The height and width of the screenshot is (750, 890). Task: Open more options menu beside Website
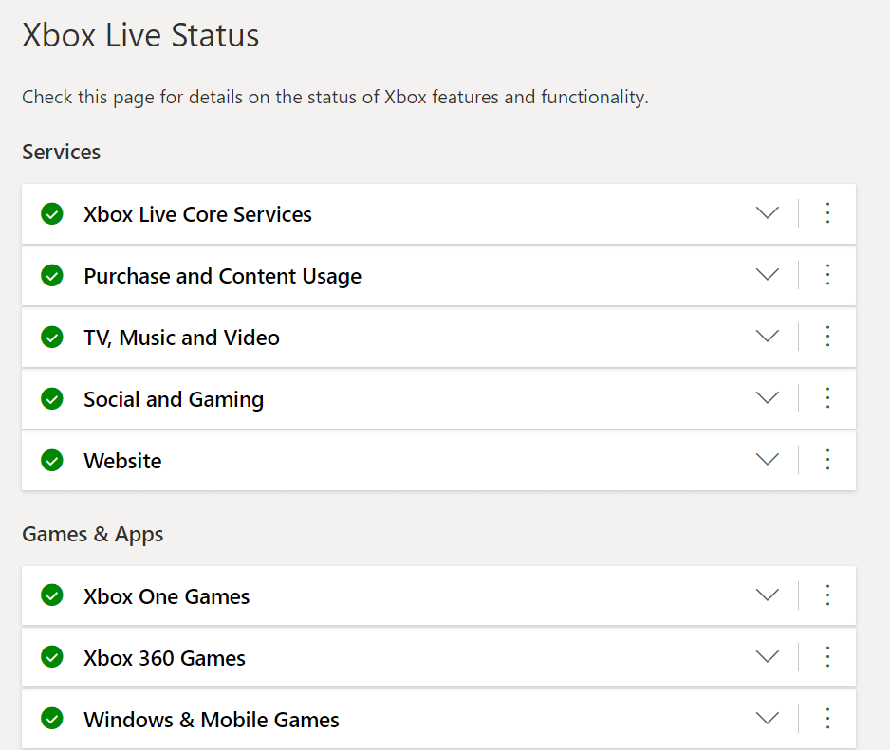pyautogui.click(x=827, y=461)
